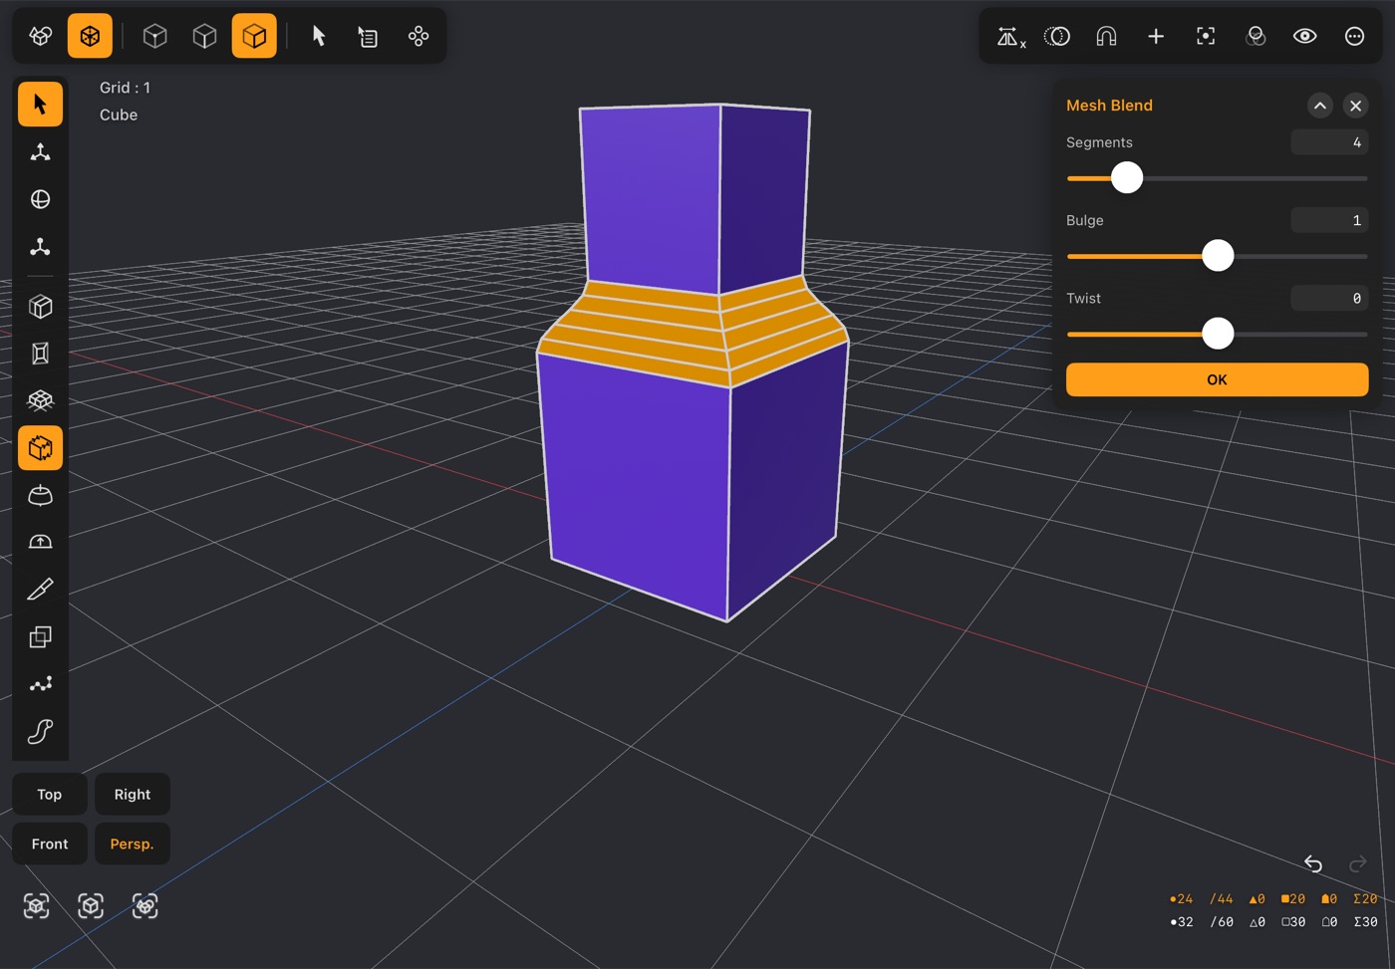Switch to Right view
This screenshot has height=969, width=1395.
[133, 795]
